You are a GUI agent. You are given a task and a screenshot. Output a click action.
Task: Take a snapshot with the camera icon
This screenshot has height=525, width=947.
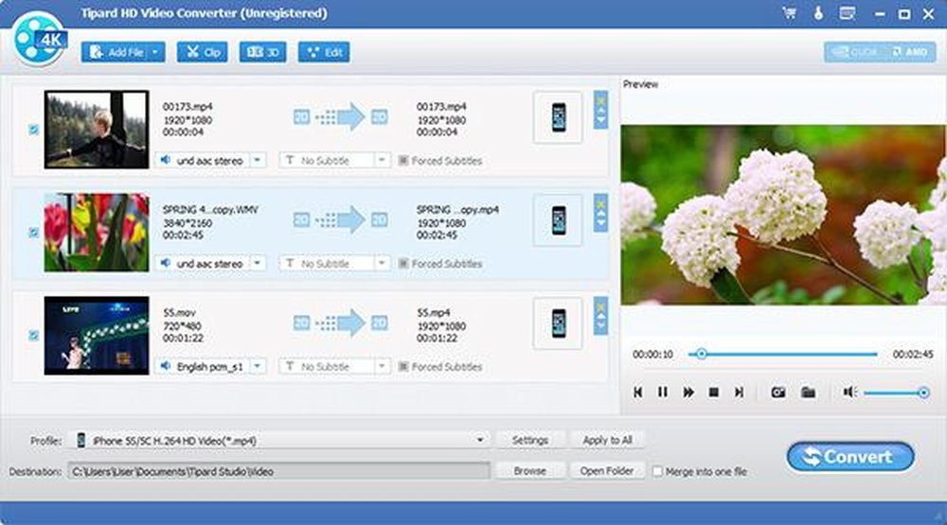click(777, 393)
